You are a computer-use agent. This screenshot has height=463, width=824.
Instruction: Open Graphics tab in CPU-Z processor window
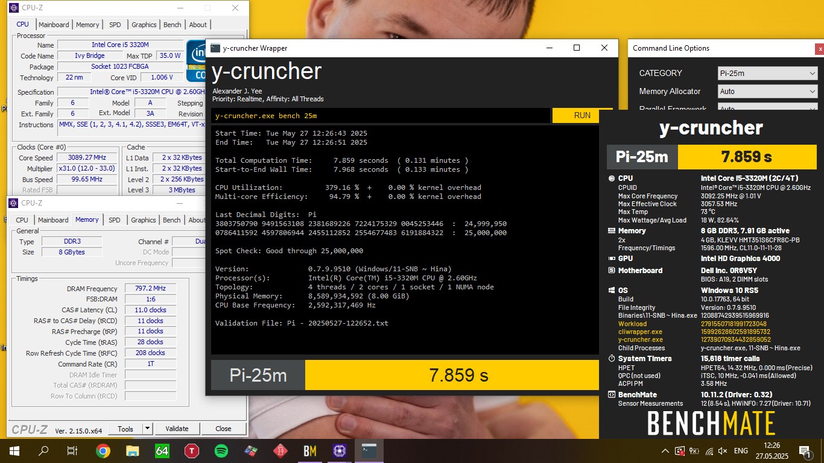click(x=144, y=25)
